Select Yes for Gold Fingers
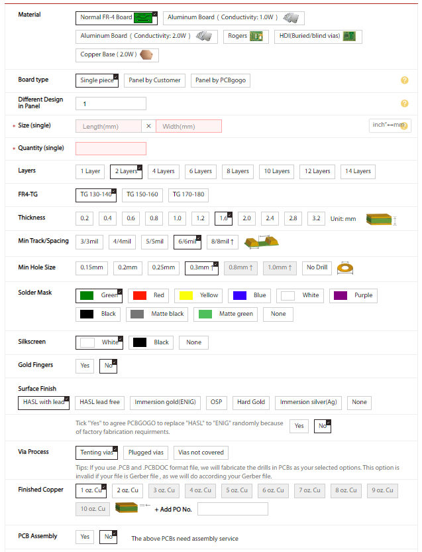The image size is (422, 552). click(85, 366)
